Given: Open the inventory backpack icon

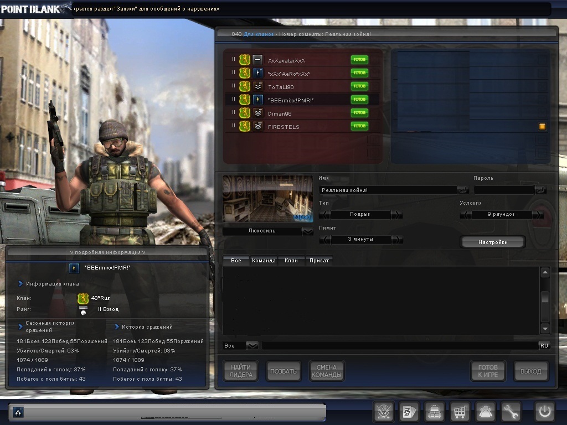Looking at the screenshot, I should (x=434, y=412).
